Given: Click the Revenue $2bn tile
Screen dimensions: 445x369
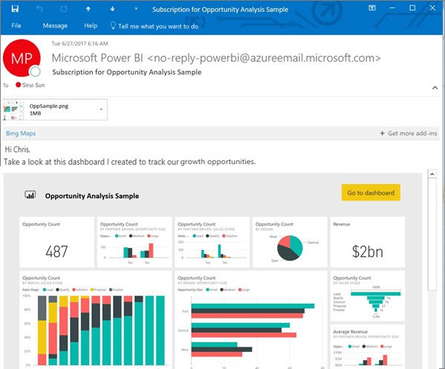Looking at the screenshot, I should point(368,242).
